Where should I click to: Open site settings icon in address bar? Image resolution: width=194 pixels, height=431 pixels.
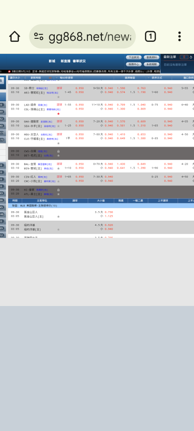[39, 36]
